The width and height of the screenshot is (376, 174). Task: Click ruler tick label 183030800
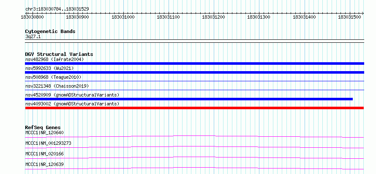33,17
